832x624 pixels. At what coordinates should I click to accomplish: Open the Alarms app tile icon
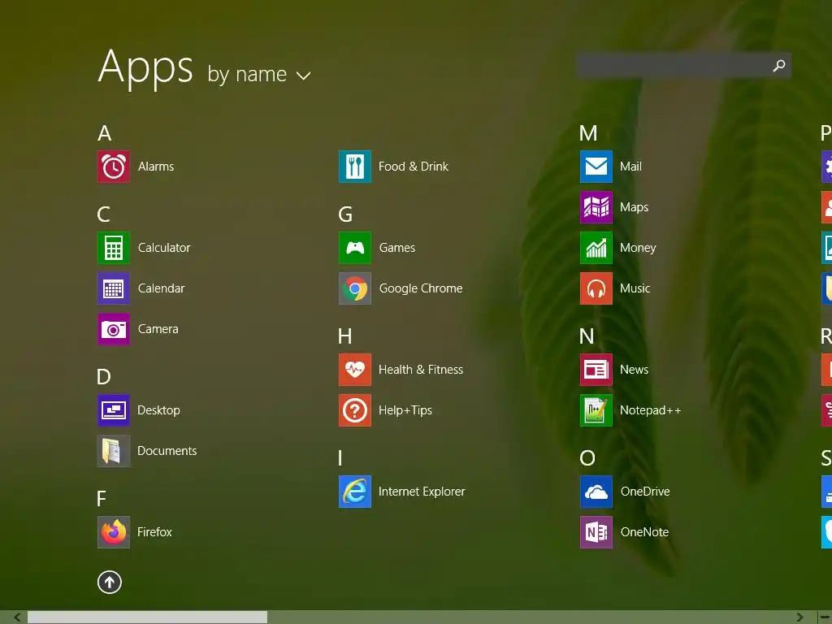(114, 167)
